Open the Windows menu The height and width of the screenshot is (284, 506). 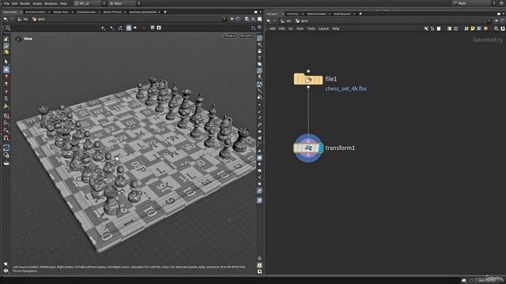pyautogui.click(x=51, y=3)
